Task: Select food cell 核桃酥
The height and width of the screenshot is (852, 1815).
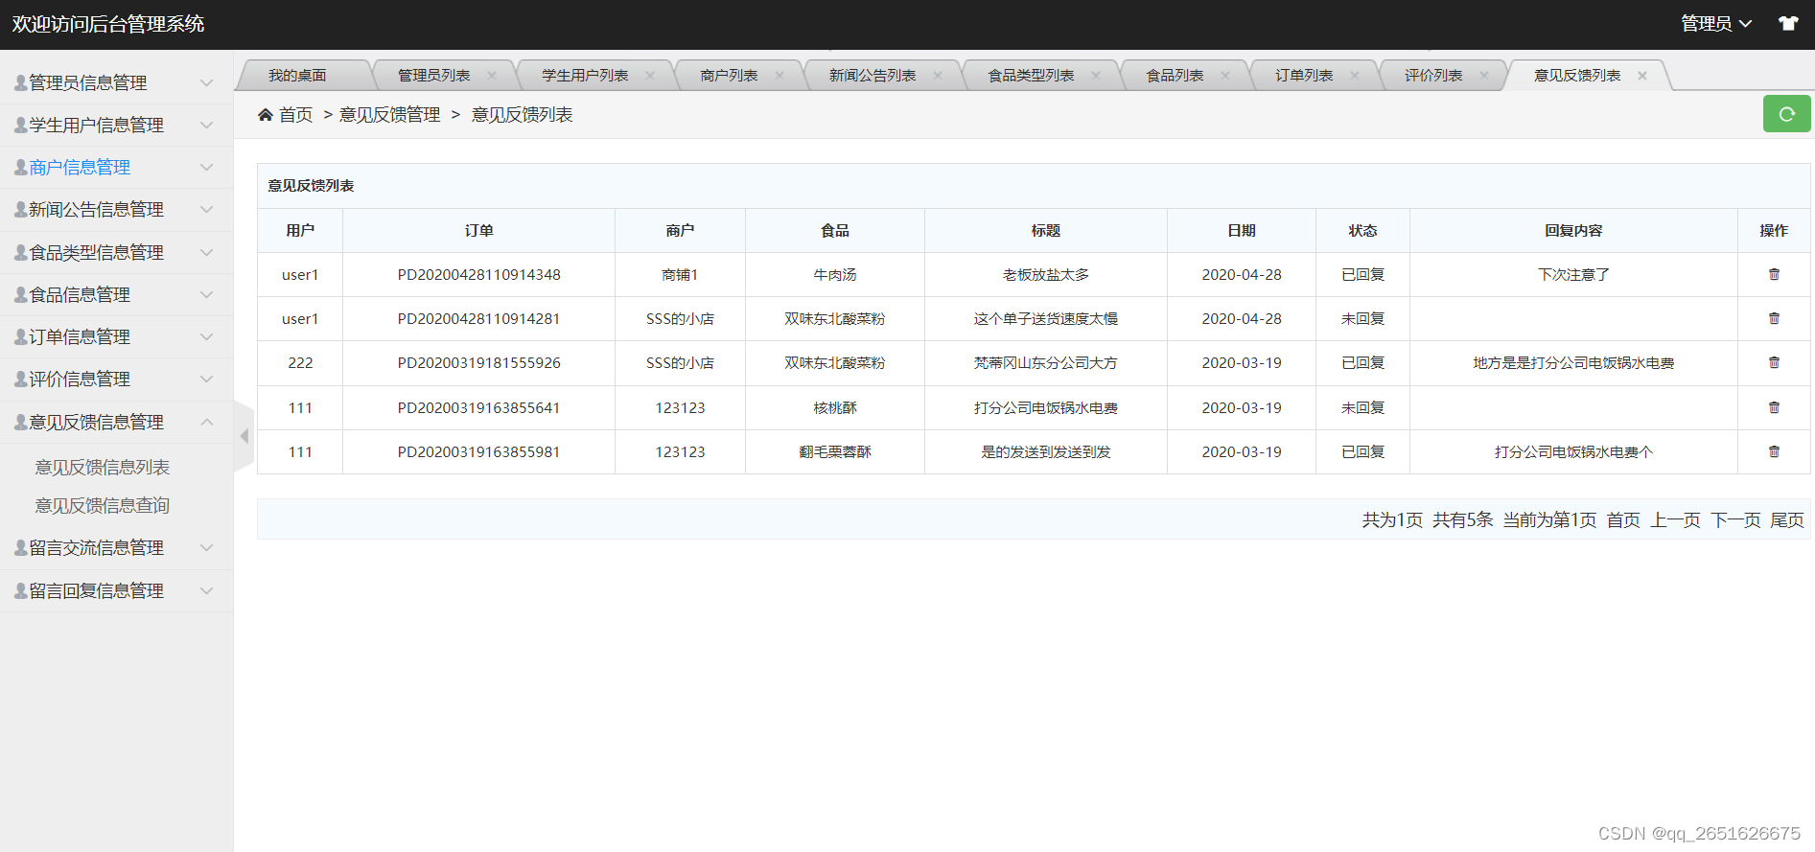Action: tap(835, 408)
